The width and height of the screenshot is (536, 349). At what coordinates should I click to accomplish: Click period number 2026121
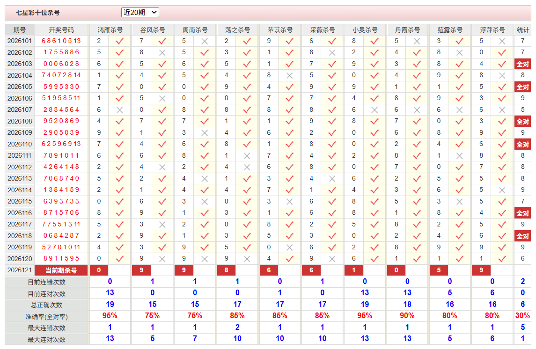(20, 270)
